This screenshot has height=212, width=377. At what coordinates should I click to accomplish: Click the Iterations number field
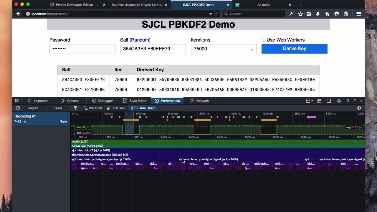pos(224,49)
